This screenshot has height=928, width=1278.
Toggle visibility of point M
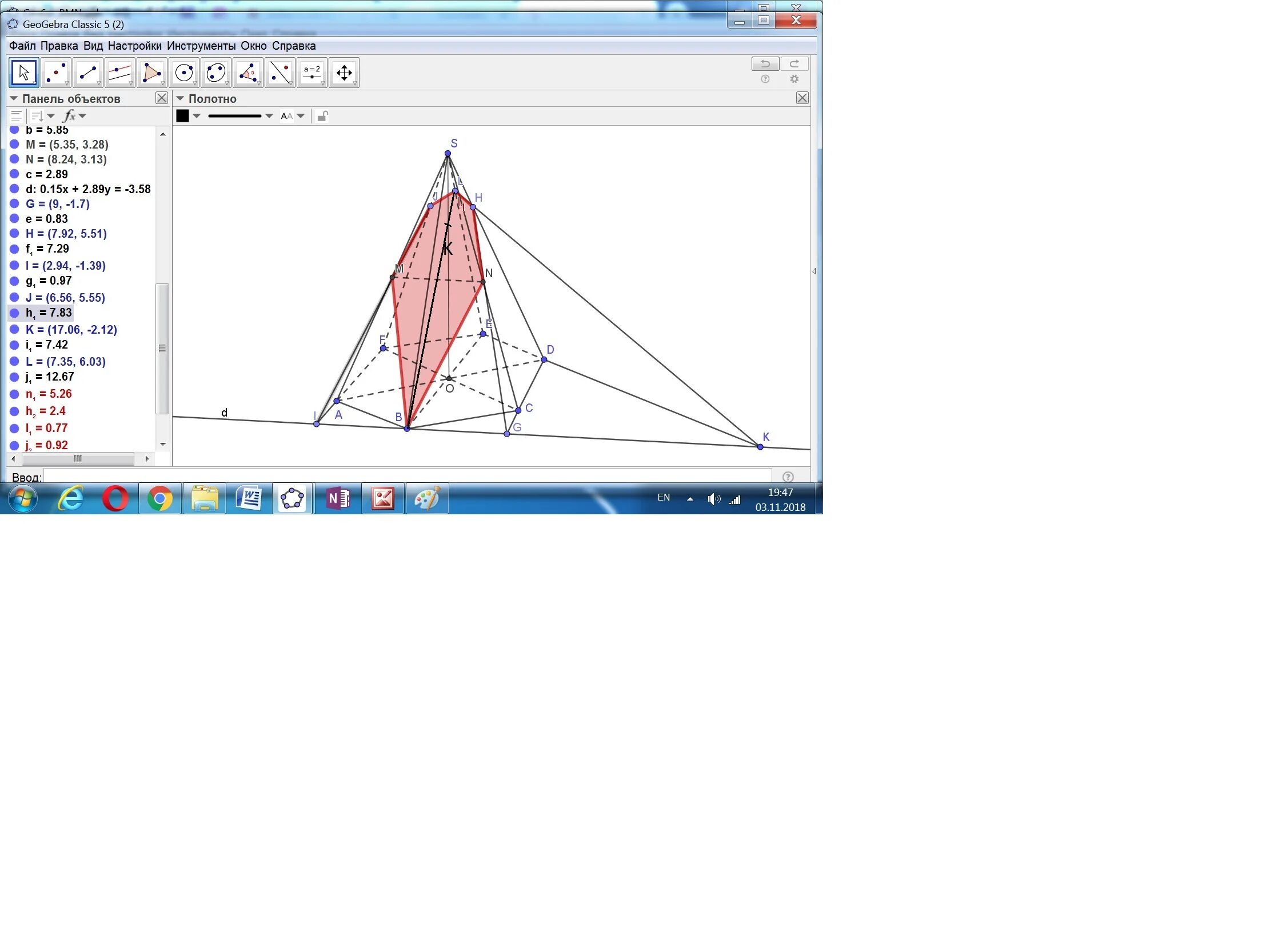[15, 145]
